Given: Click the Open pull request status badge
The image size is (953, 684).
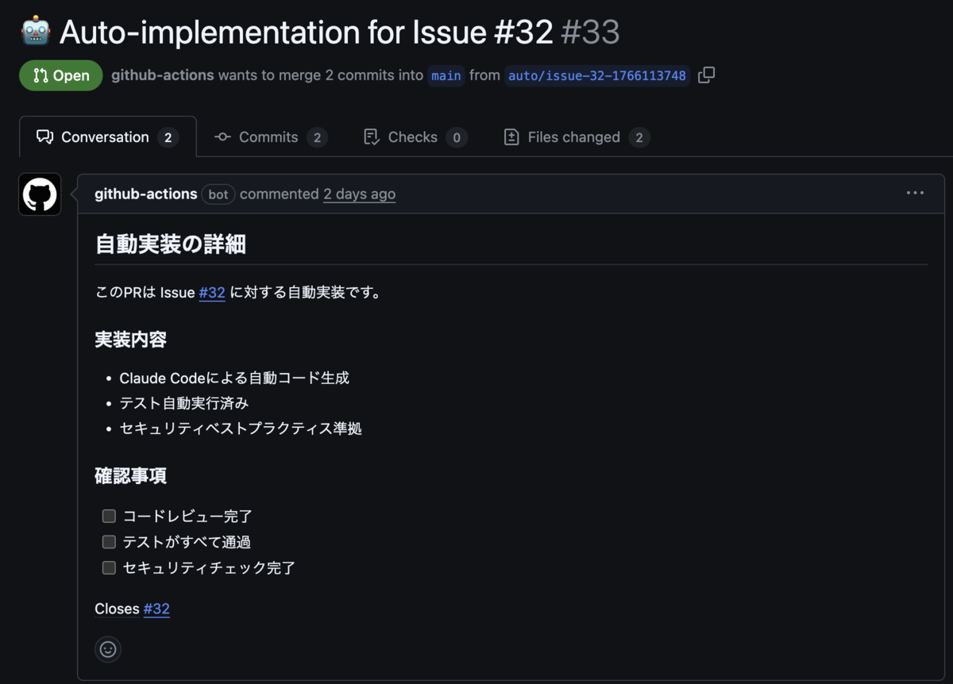Looking at the screenshot, I should [61, 75].
